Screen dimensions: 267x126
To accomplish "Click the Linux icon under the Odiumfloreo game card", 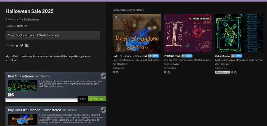I will (x=235, y=72).
